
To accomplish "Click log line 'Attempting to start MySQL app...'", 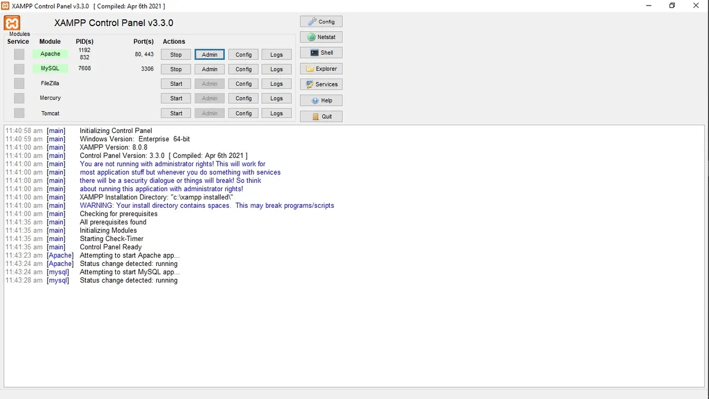I will click(130, 272).
